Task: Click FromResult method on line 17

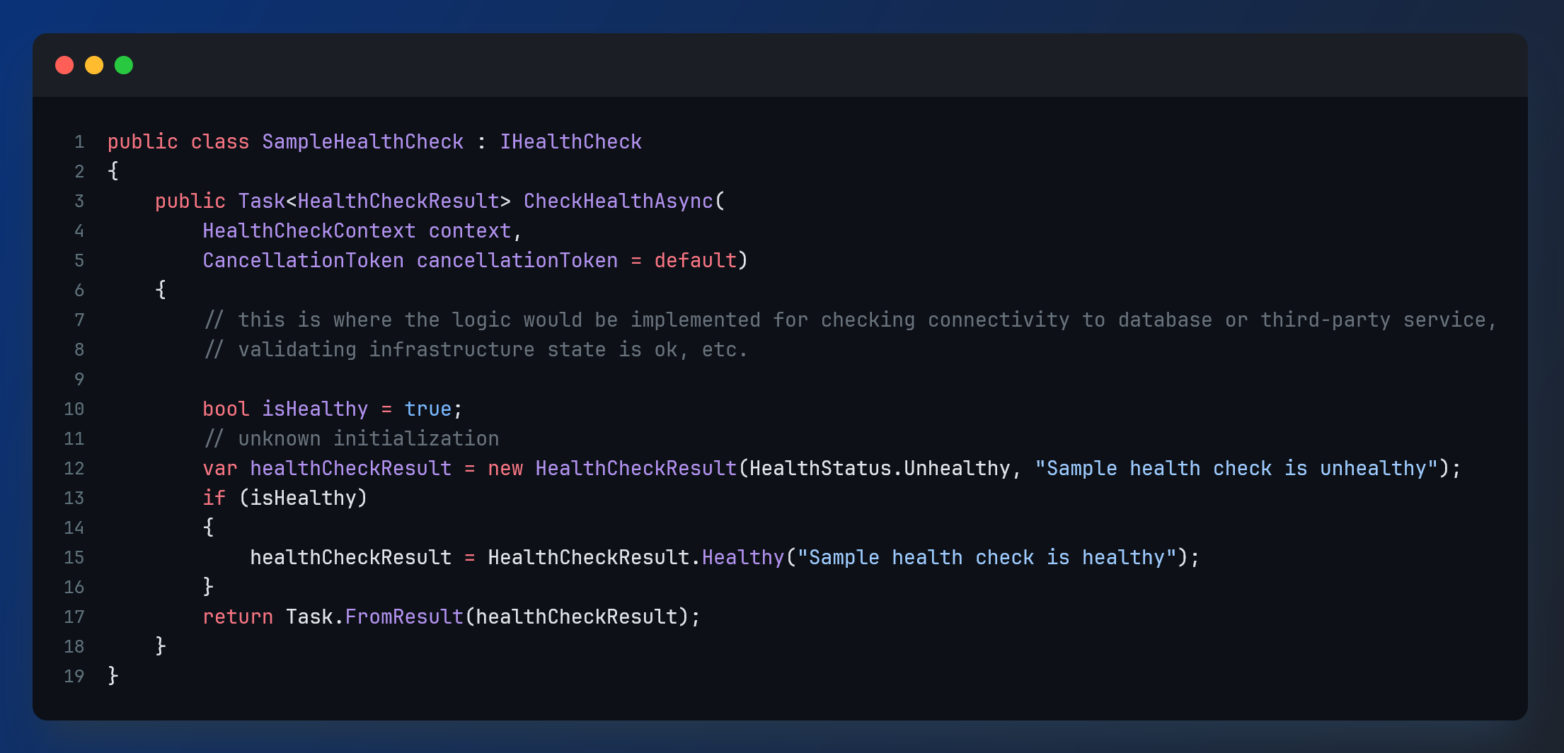Action: point(404,617)
